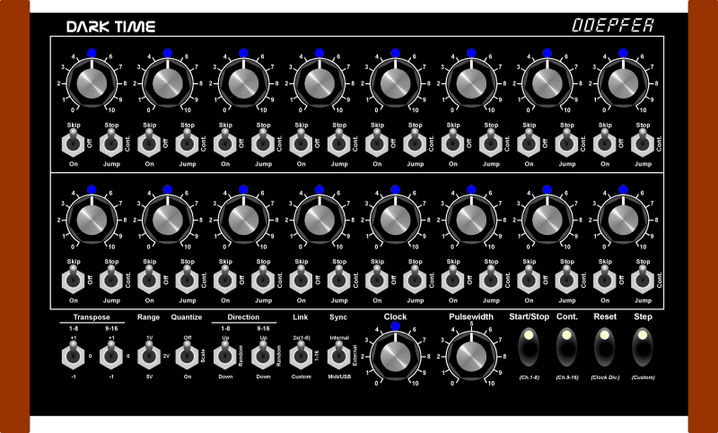Toggle Stop/Jump switch of step 11, lower row
Screen dimensions: 718x433
click(263, 280)
